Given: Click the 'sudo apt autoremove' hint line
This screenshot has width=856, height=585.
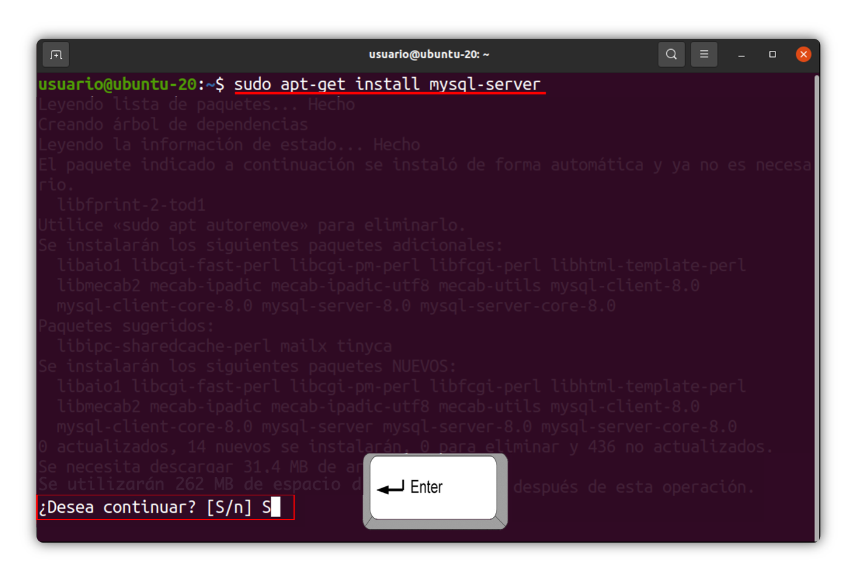Looking at the screenshot, I should [x=252, y=225].
